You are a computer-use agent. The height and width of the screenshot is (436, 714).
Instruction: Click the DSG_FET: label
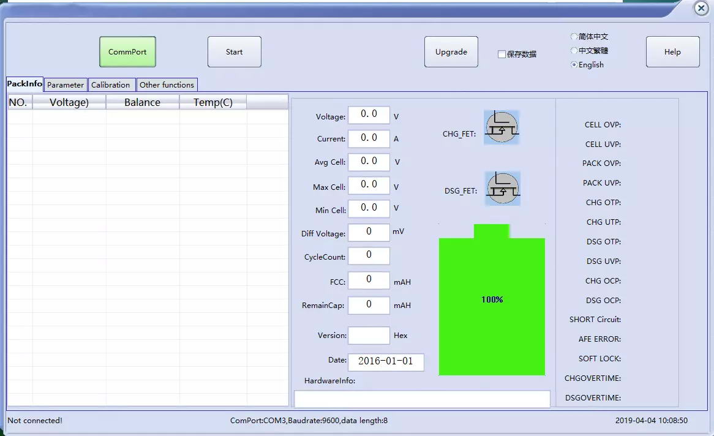pyautogui.click(x=461, y=191)
